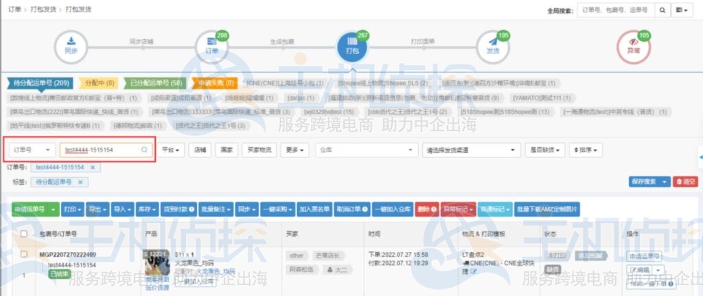Select the YAMATO测试111 (1) logistics tag
The width and height of the screenshot is (703, 296).
pyautogui.click(x=542, y=98)
